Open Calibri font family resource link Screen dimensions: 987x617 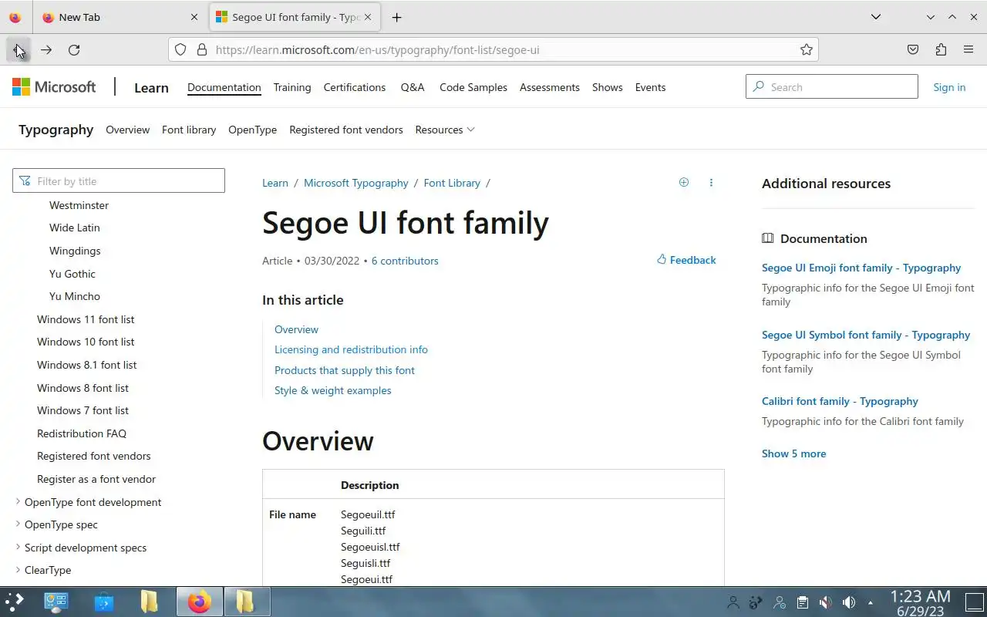click(x=840, y=401)
